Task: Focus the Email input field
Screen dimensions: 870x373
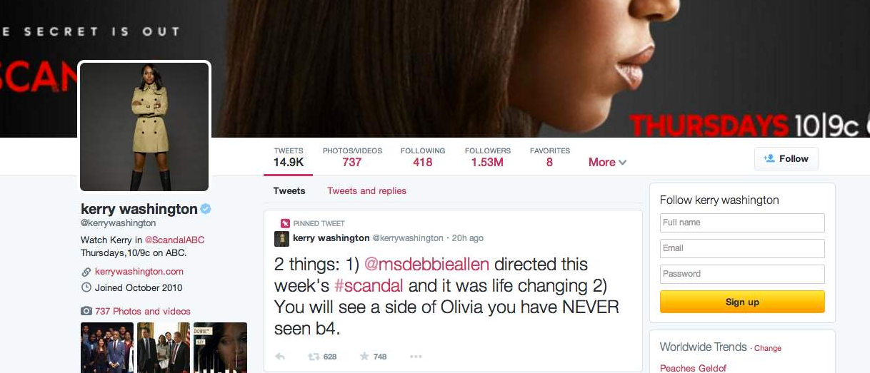Action: point(742,248)
